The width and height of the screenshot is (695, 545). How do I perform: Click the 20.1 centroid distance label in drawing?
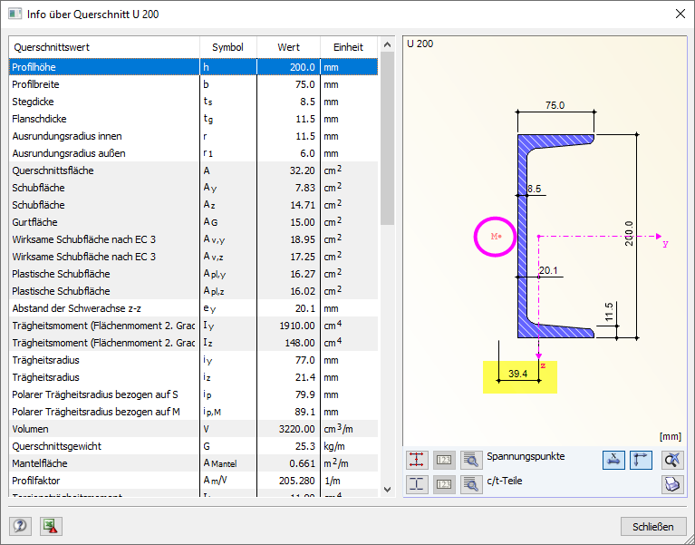(548, 270)
